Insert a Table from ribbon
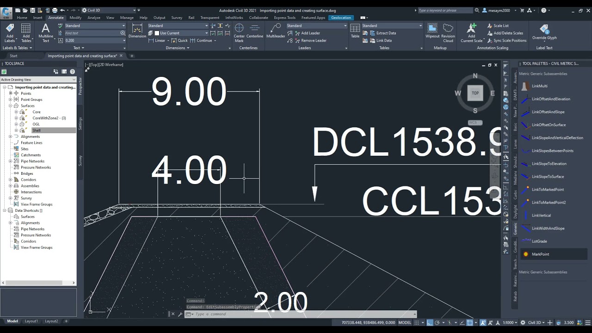 pyautogui.click(x=355, y=31)
